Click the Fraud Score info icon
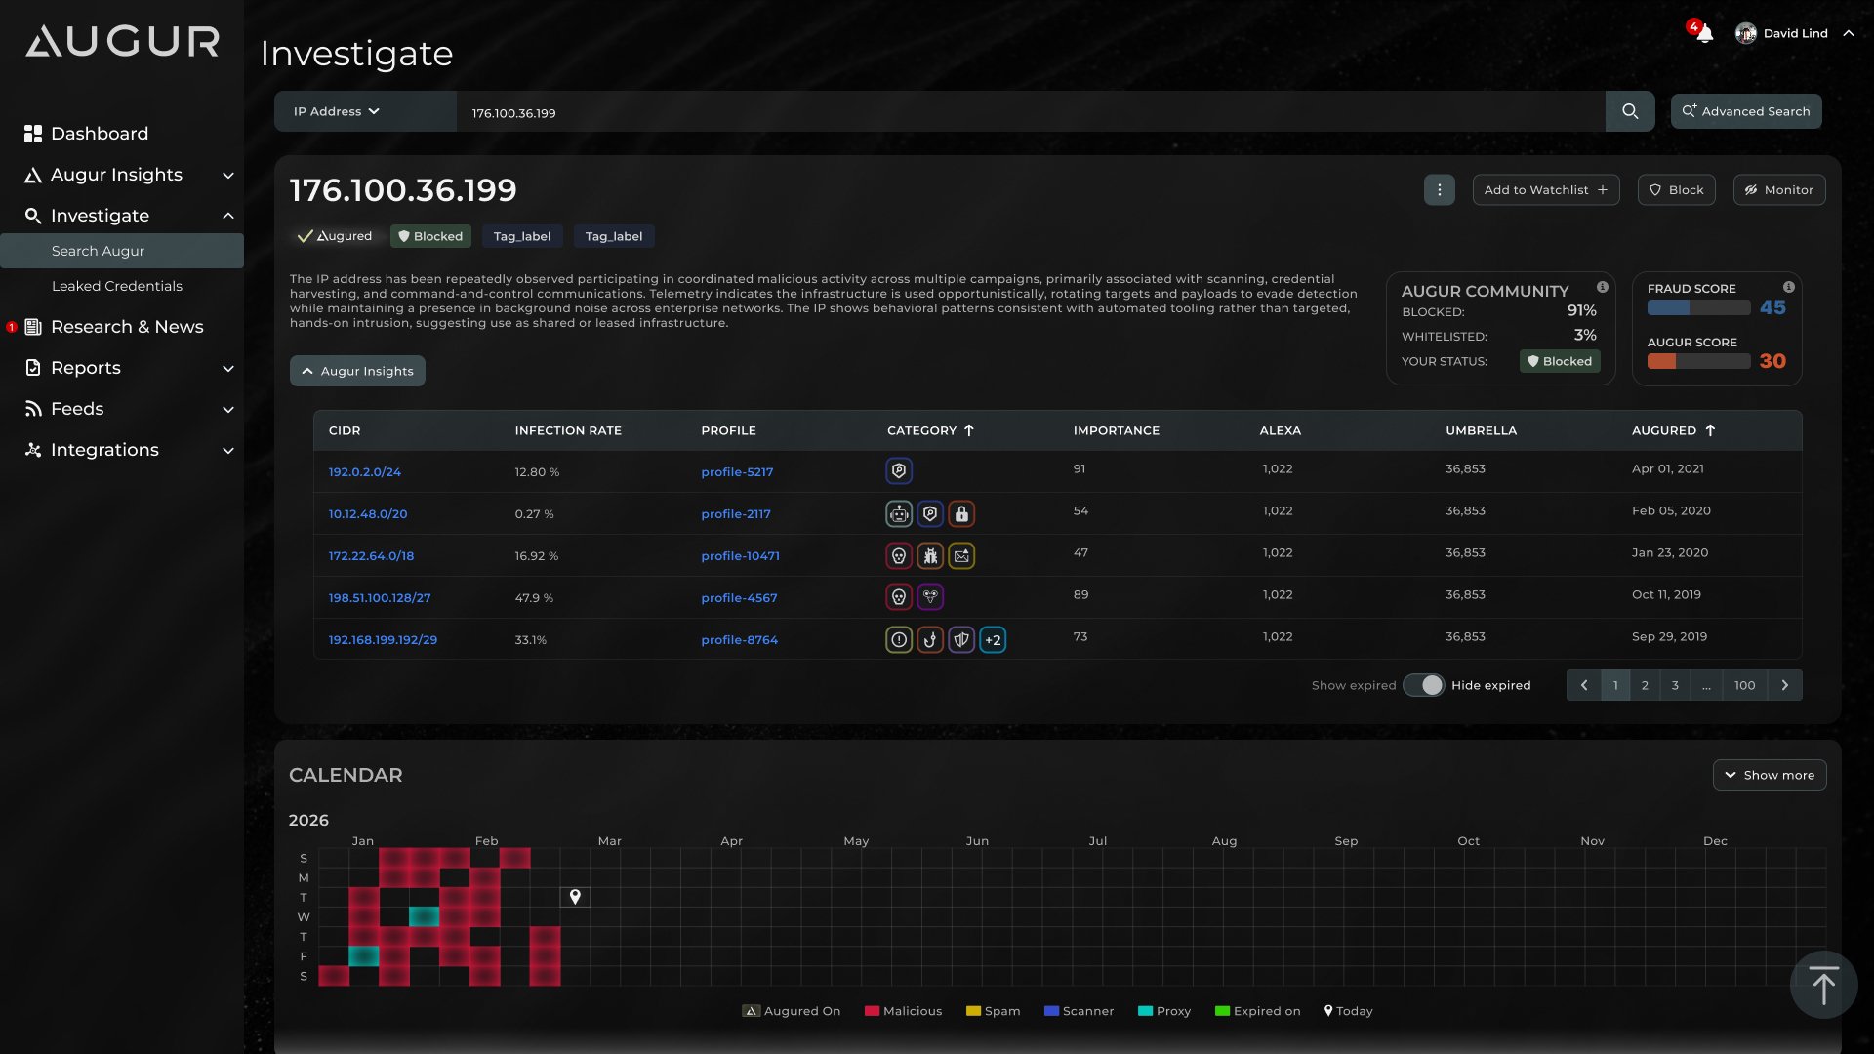 (1788, 287)
